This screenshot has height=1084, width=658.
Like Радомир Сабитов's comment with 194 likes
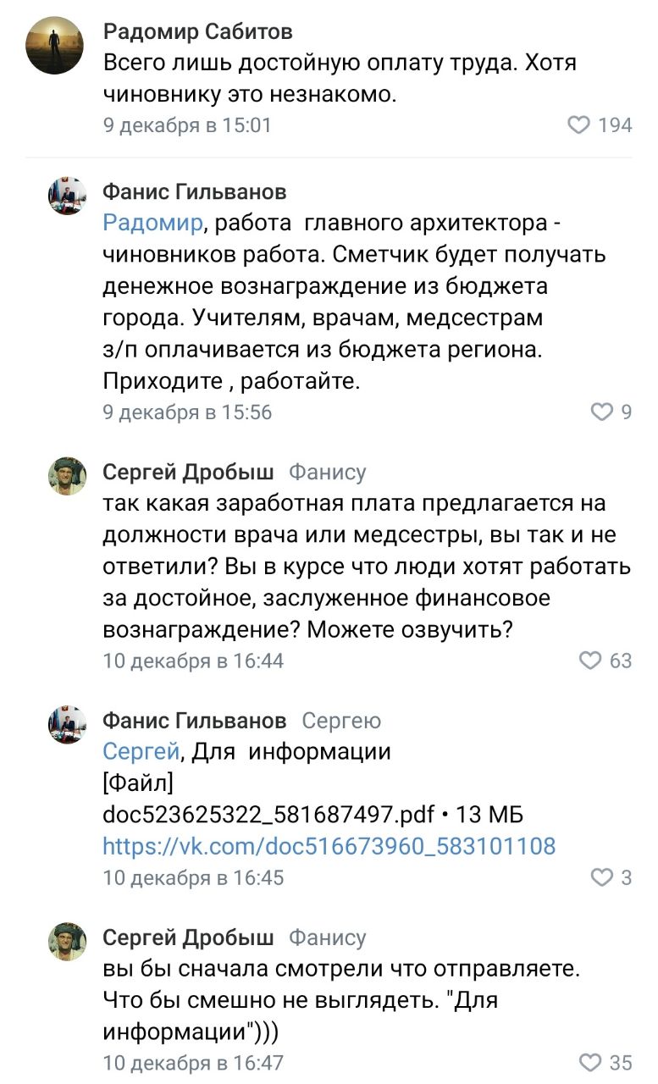pyautogui.click(x=578, y=125)
